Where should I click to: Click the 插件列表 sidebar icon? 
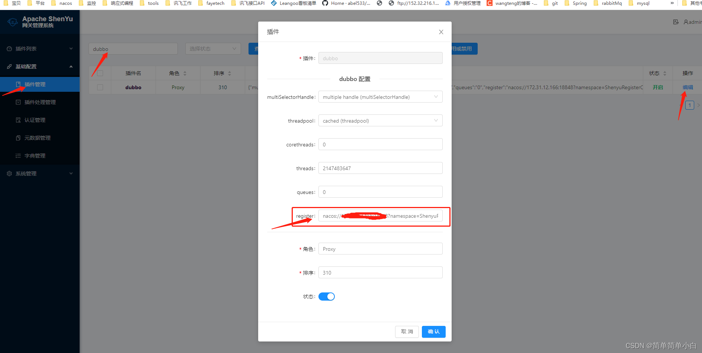pos(9,49)
